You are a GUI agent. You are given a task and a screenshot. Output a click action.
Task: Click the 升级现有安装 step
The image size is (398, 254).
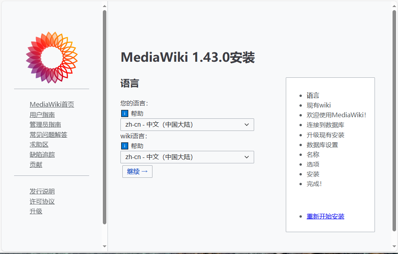(325, 135)
